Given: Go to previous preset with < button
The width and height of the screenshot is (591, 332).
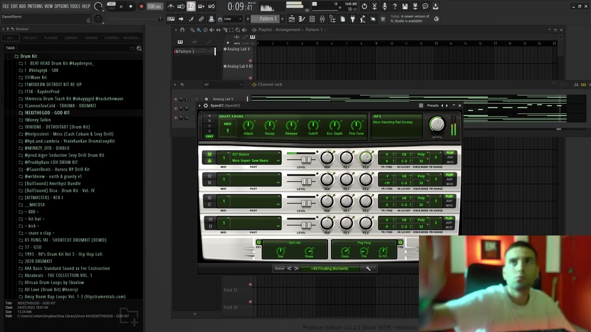Looking at the screenshot, I should (289, 268).
